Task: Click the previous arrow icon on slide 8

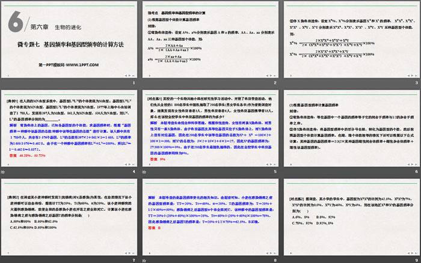Action: pos(267,253)
